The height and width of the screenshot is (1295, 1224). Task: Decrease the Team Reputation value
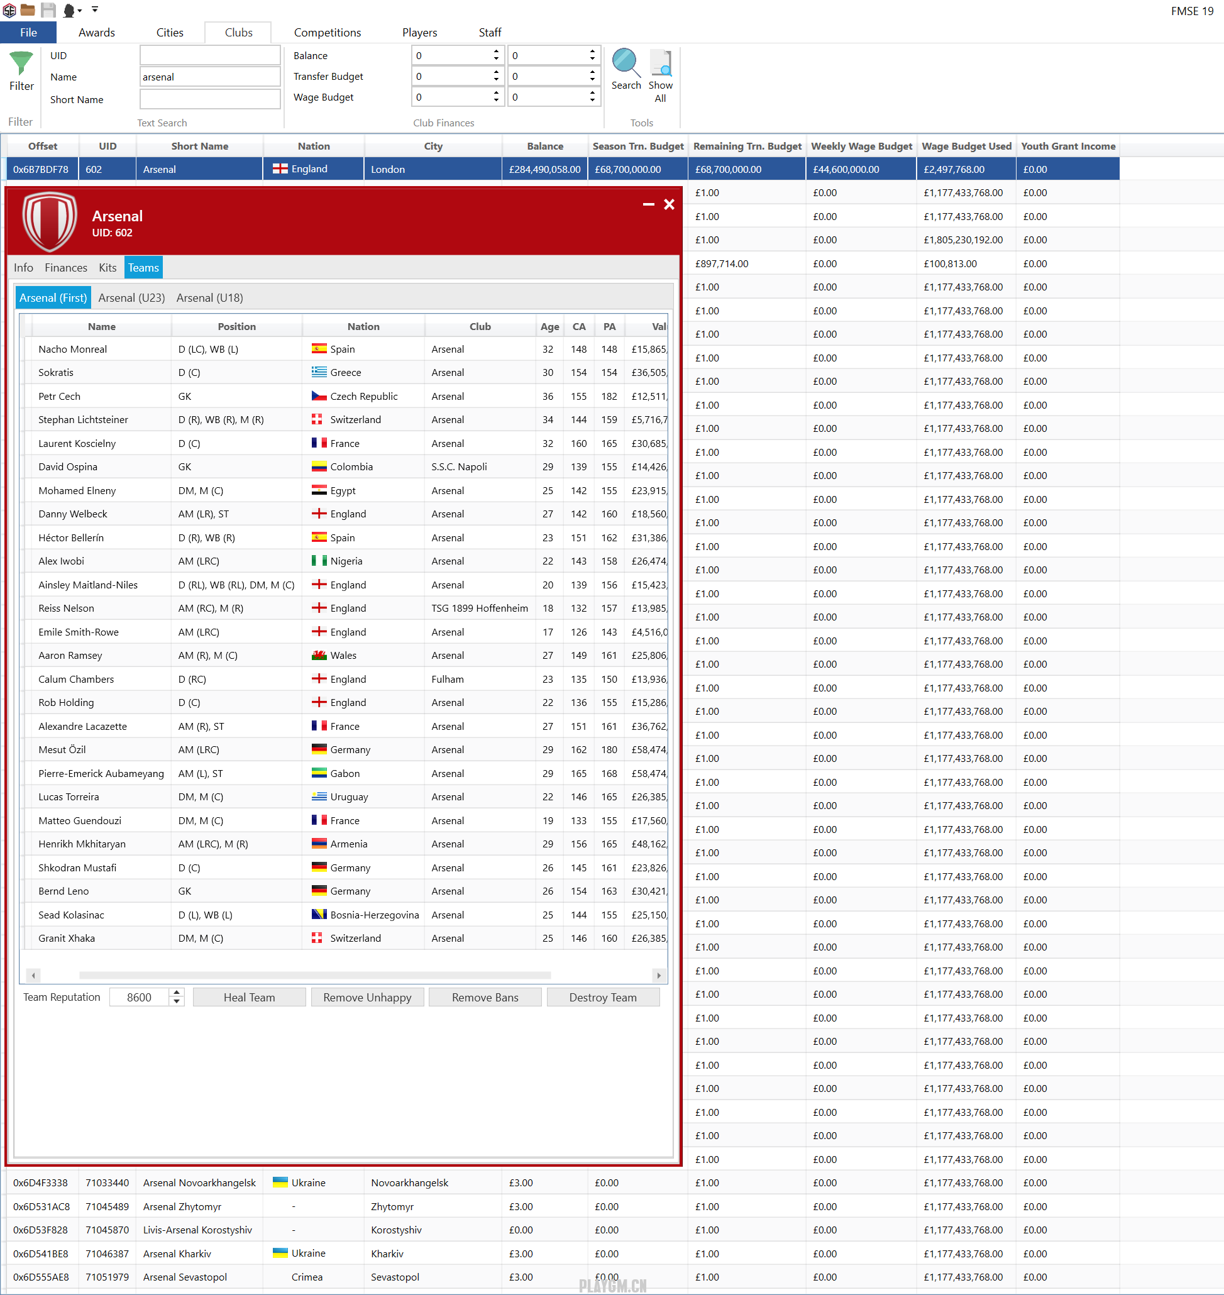(176, 1001)
